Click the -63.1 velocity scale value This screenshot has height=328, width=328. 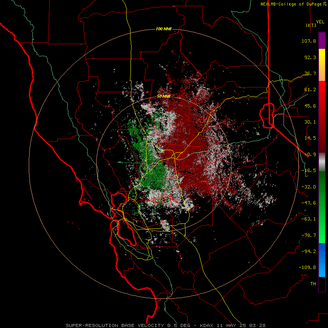(309, 219)
